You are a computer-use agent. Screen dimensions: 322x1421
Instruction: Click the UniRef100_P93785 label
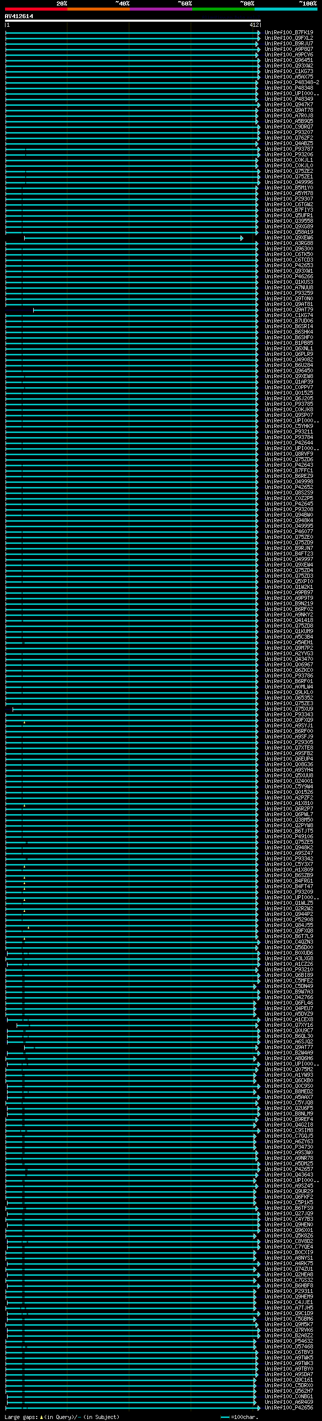point(288,404)
